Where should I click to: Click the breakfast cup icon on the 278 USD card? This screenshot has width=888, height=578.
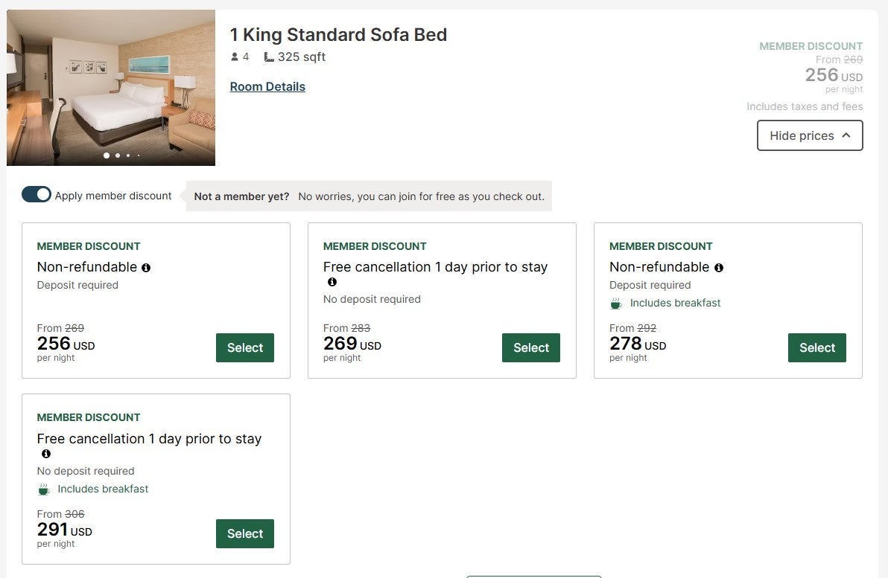pos(615,303)
